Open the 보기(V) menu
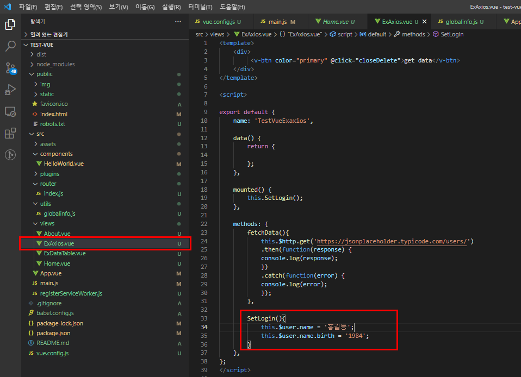This screenshot has height=377, width=521. tap(119, 7)
